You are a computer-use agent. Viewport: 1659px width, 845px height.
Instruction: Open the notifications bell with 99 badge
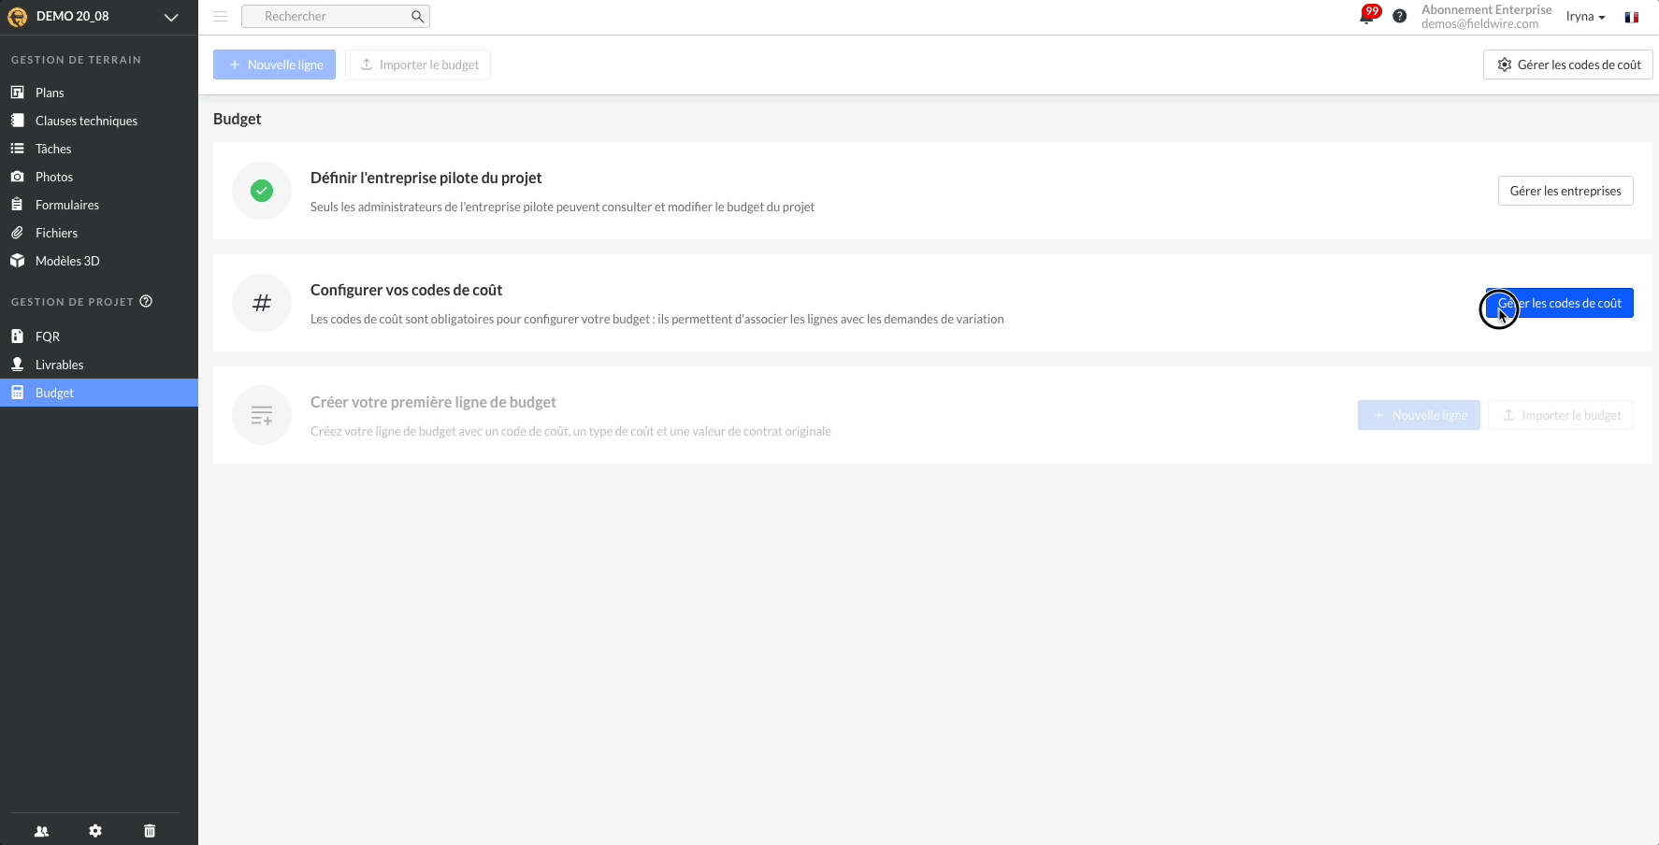(1366, 16)
